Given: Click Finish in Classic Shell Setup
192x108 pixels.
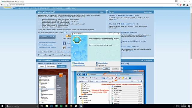Looking at the screenshot, I should click(x=106, y=69).
